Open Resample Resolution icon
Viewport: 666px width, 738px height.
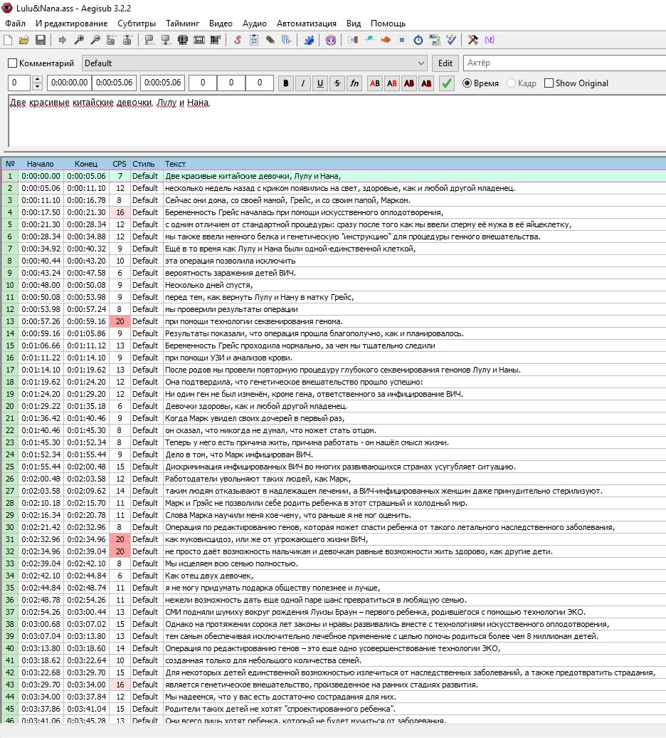click(402, 40)
